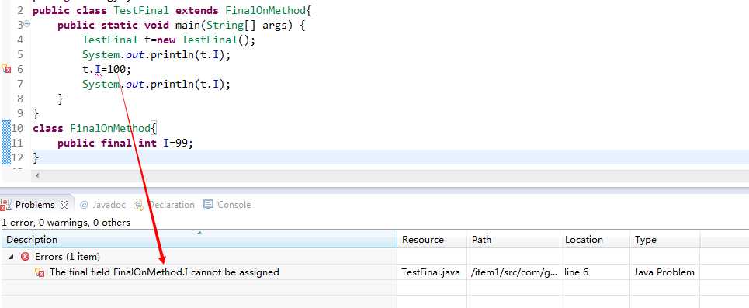The image size is (749, 308).
Task: Switch to the Declaration tab
Action: point(165,205)
